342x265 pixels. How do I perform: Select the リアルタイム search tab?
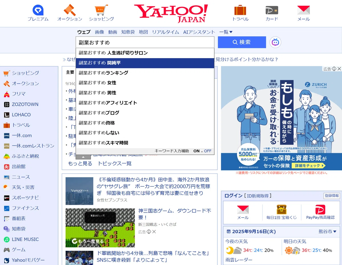point(166,32)
